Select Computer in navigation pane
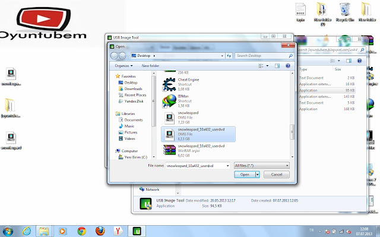380x237 pixels. tap(129, 151)
